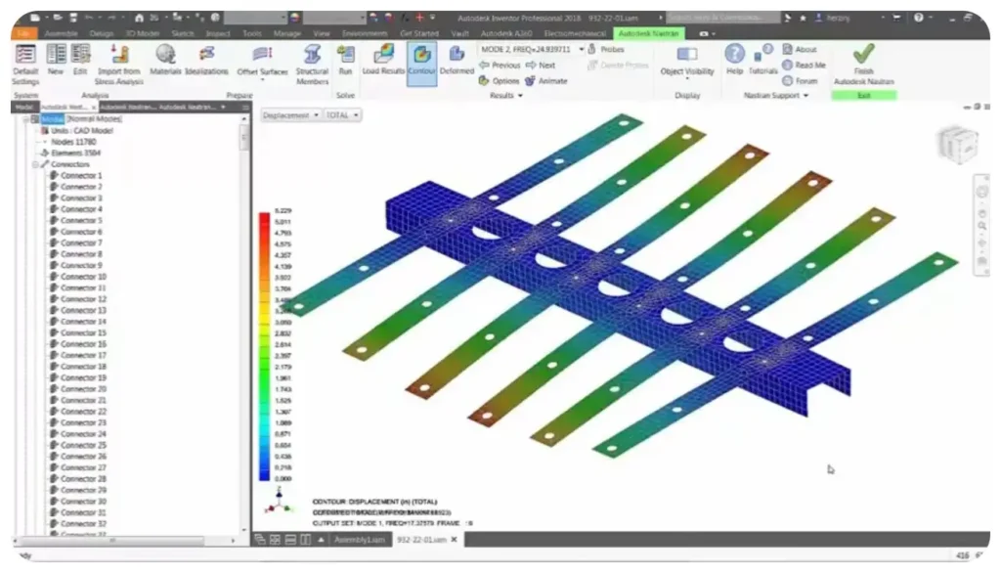The image size is (1001, 573).
Task: Select the Autodesk Nastran ribbon tab
Action: pyautogui.click(x=649, y=33)
